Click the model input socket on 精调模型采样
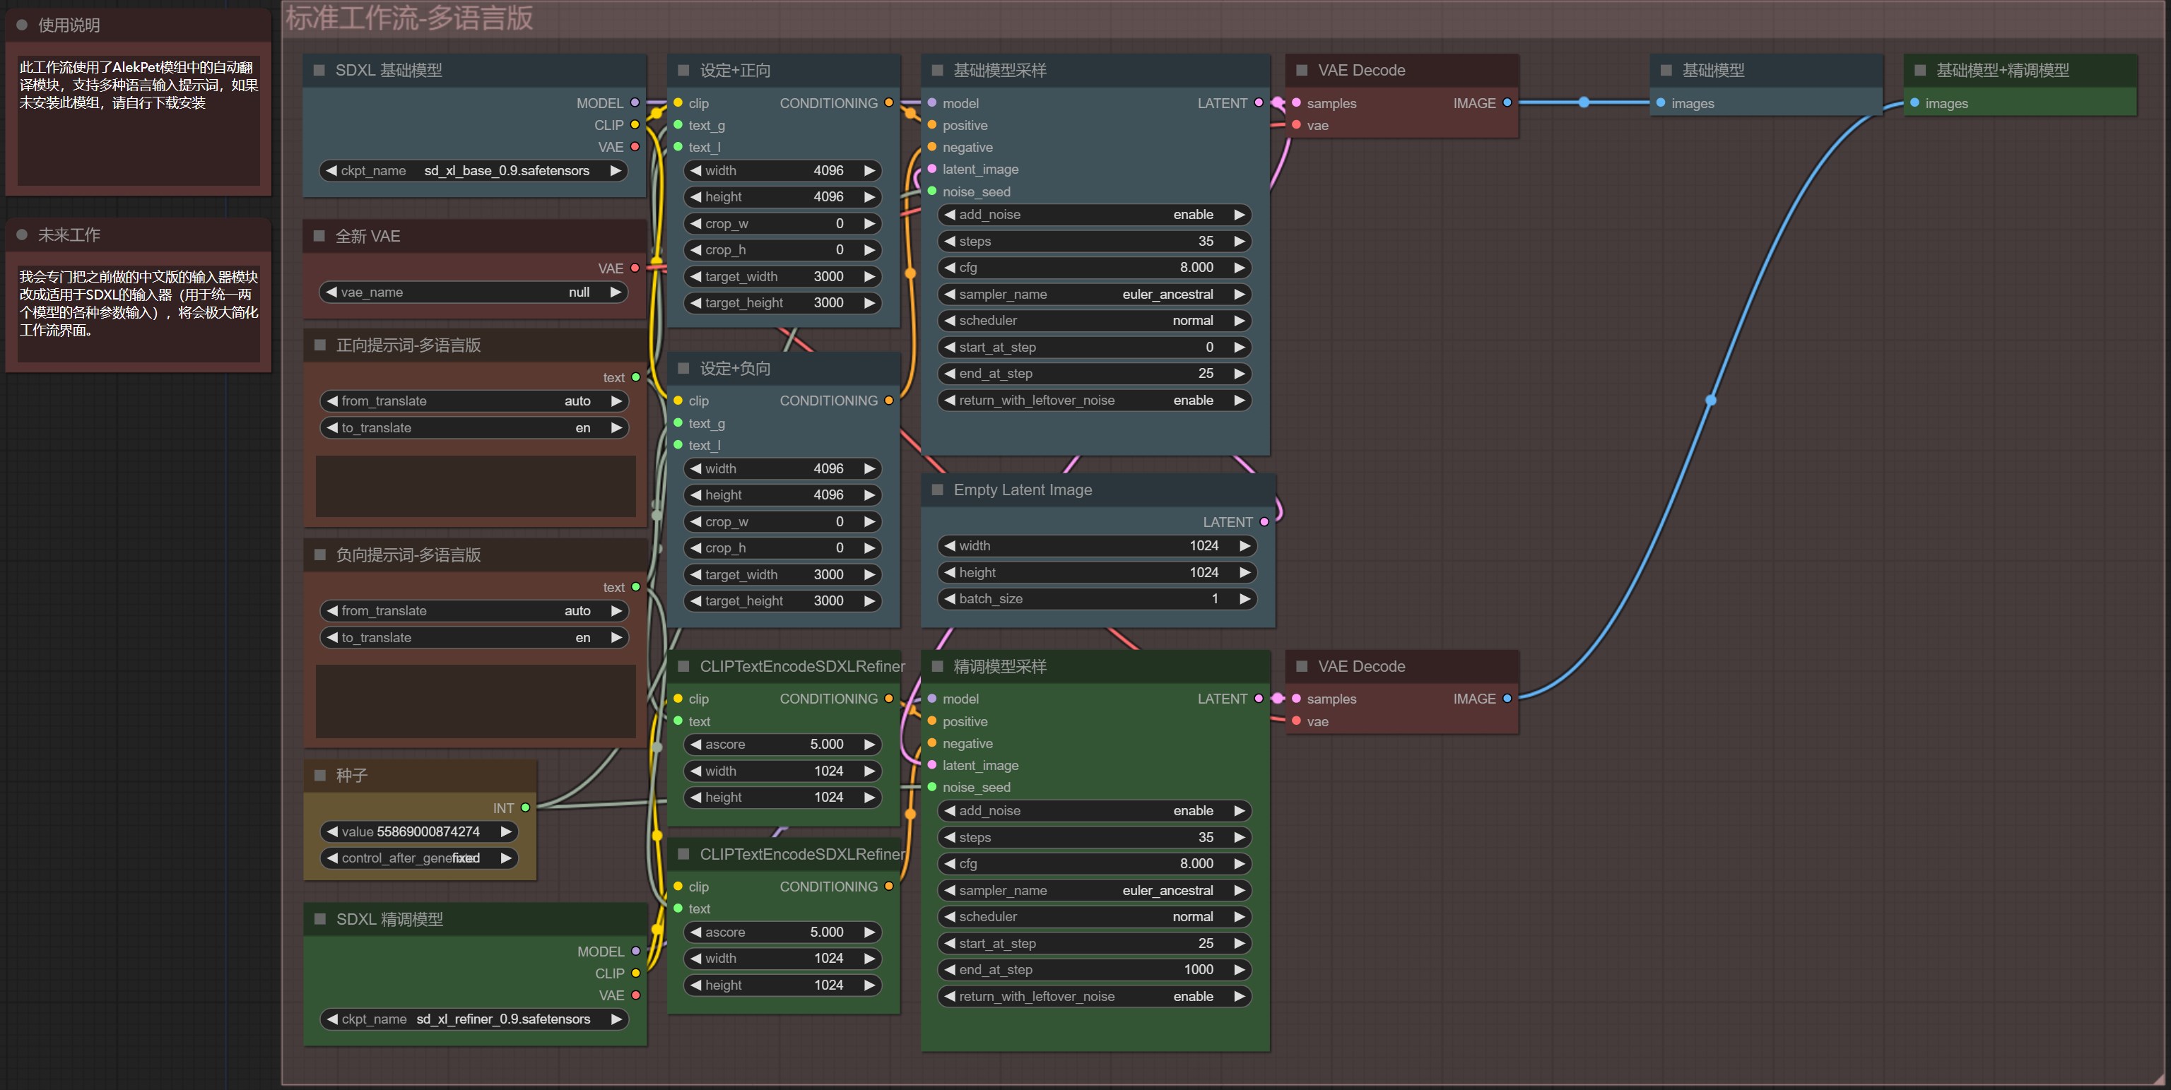 tap(932, 699)
